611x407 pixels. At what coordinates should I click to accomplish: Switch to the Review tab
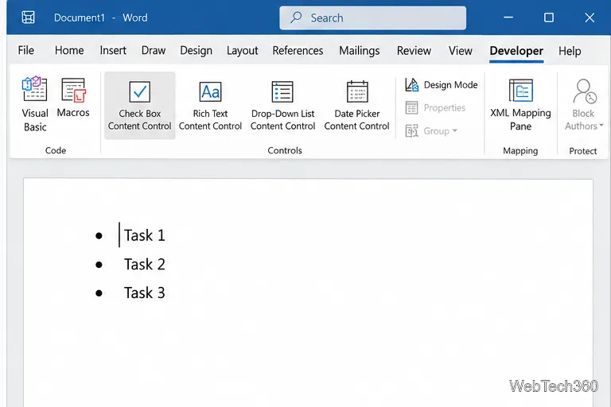tap(414, 51)
